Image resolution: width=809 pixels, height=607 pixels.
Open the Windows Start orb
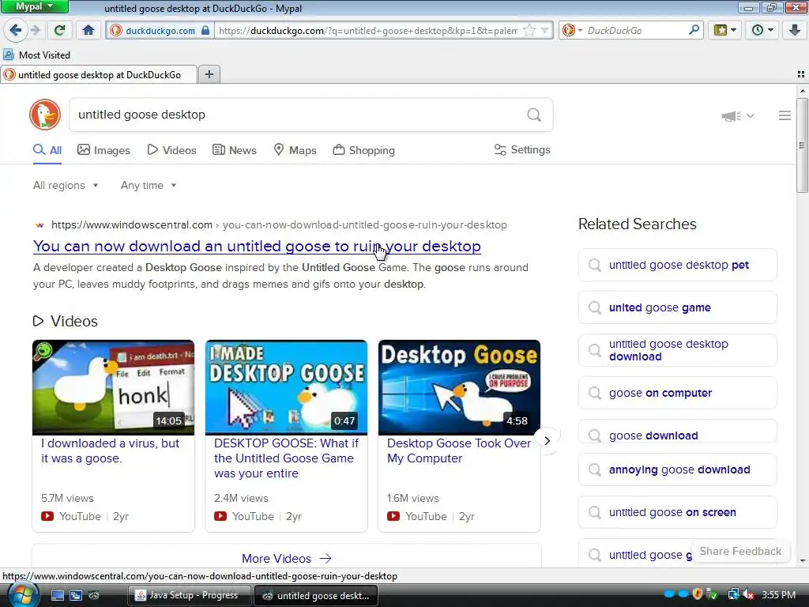(x=22, y=596)
